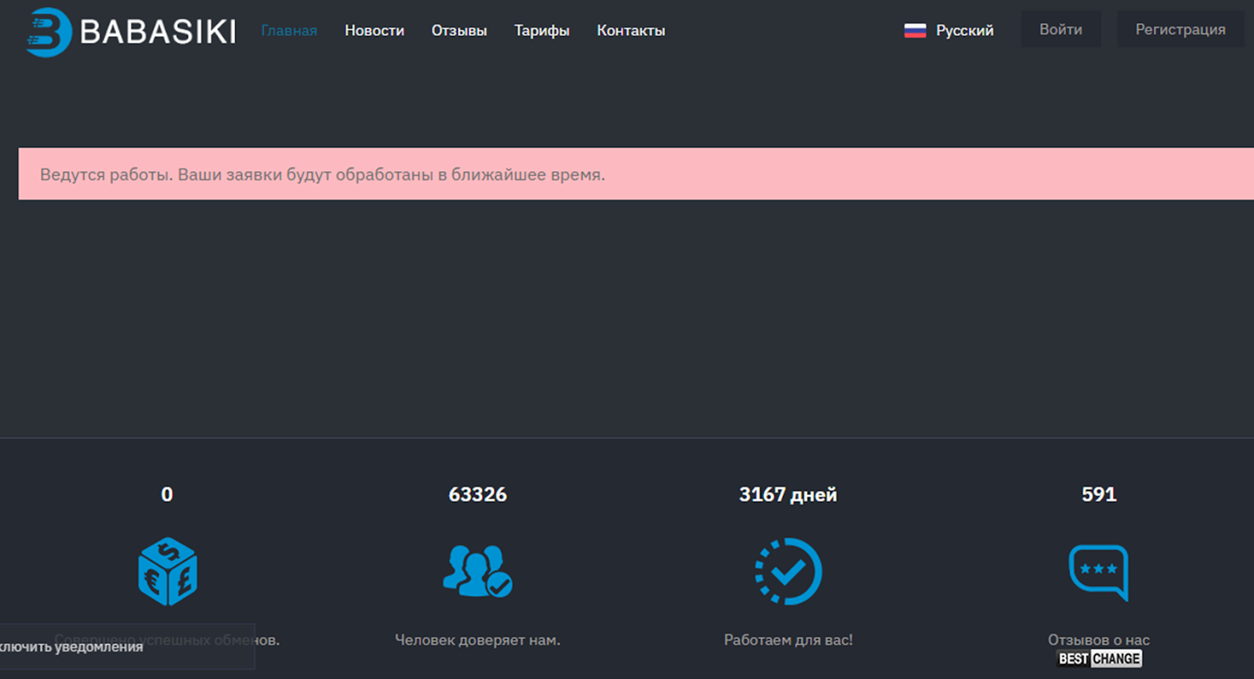Click the BABASIKI brand name text
Screen dimensions: 1254x679
pyautogui.click(x=158, y=32)
